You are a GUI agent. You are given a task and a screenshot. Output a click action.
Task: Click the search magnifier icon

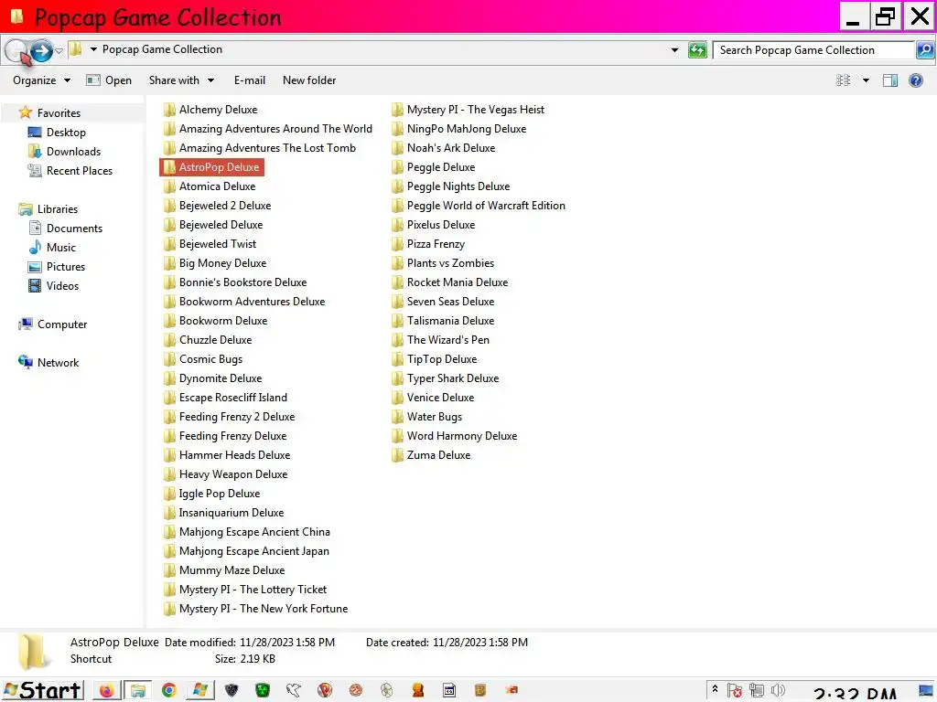tap(925, 50)
